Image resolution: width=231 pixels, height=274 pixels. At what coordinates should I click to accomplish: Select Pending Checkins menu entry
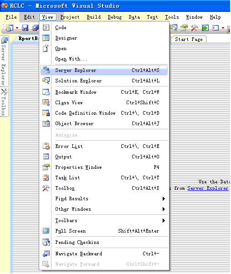104,243
